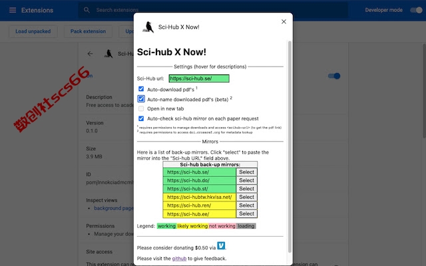This screenshot has height=266, width=426.
Task: Click the green 'working' legend label
Action: coord(166,226)
